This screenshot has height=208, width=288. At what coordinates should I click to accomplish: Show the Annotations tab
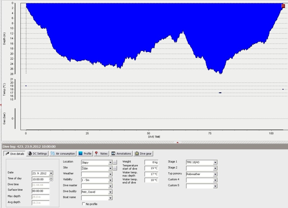click(121, 154)
